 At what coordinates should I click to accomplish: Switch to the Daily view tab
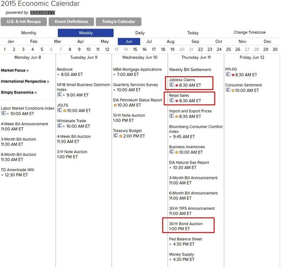click(x=140, y=33)
